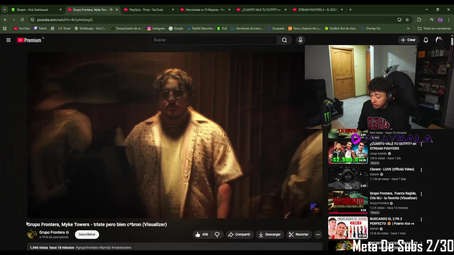
Task: Open options for Clarent - LOVE video
Action: (x=421, y=170)
